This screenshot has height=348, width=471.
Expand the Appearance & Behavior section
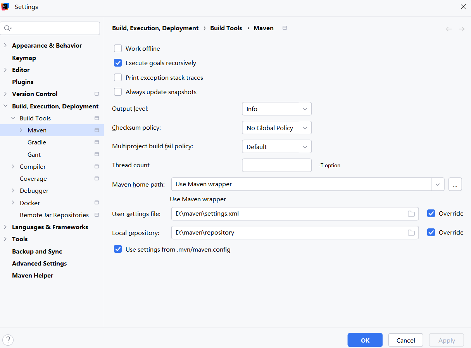5,45
